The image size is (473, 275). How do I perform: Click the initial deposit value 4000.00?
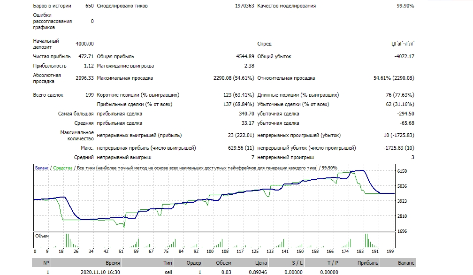pos(84,44)
